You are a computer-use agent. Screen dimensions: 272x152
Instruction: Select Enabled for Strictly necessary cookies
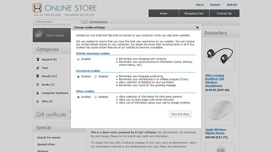pyautogui.click(x=78, y=59)
